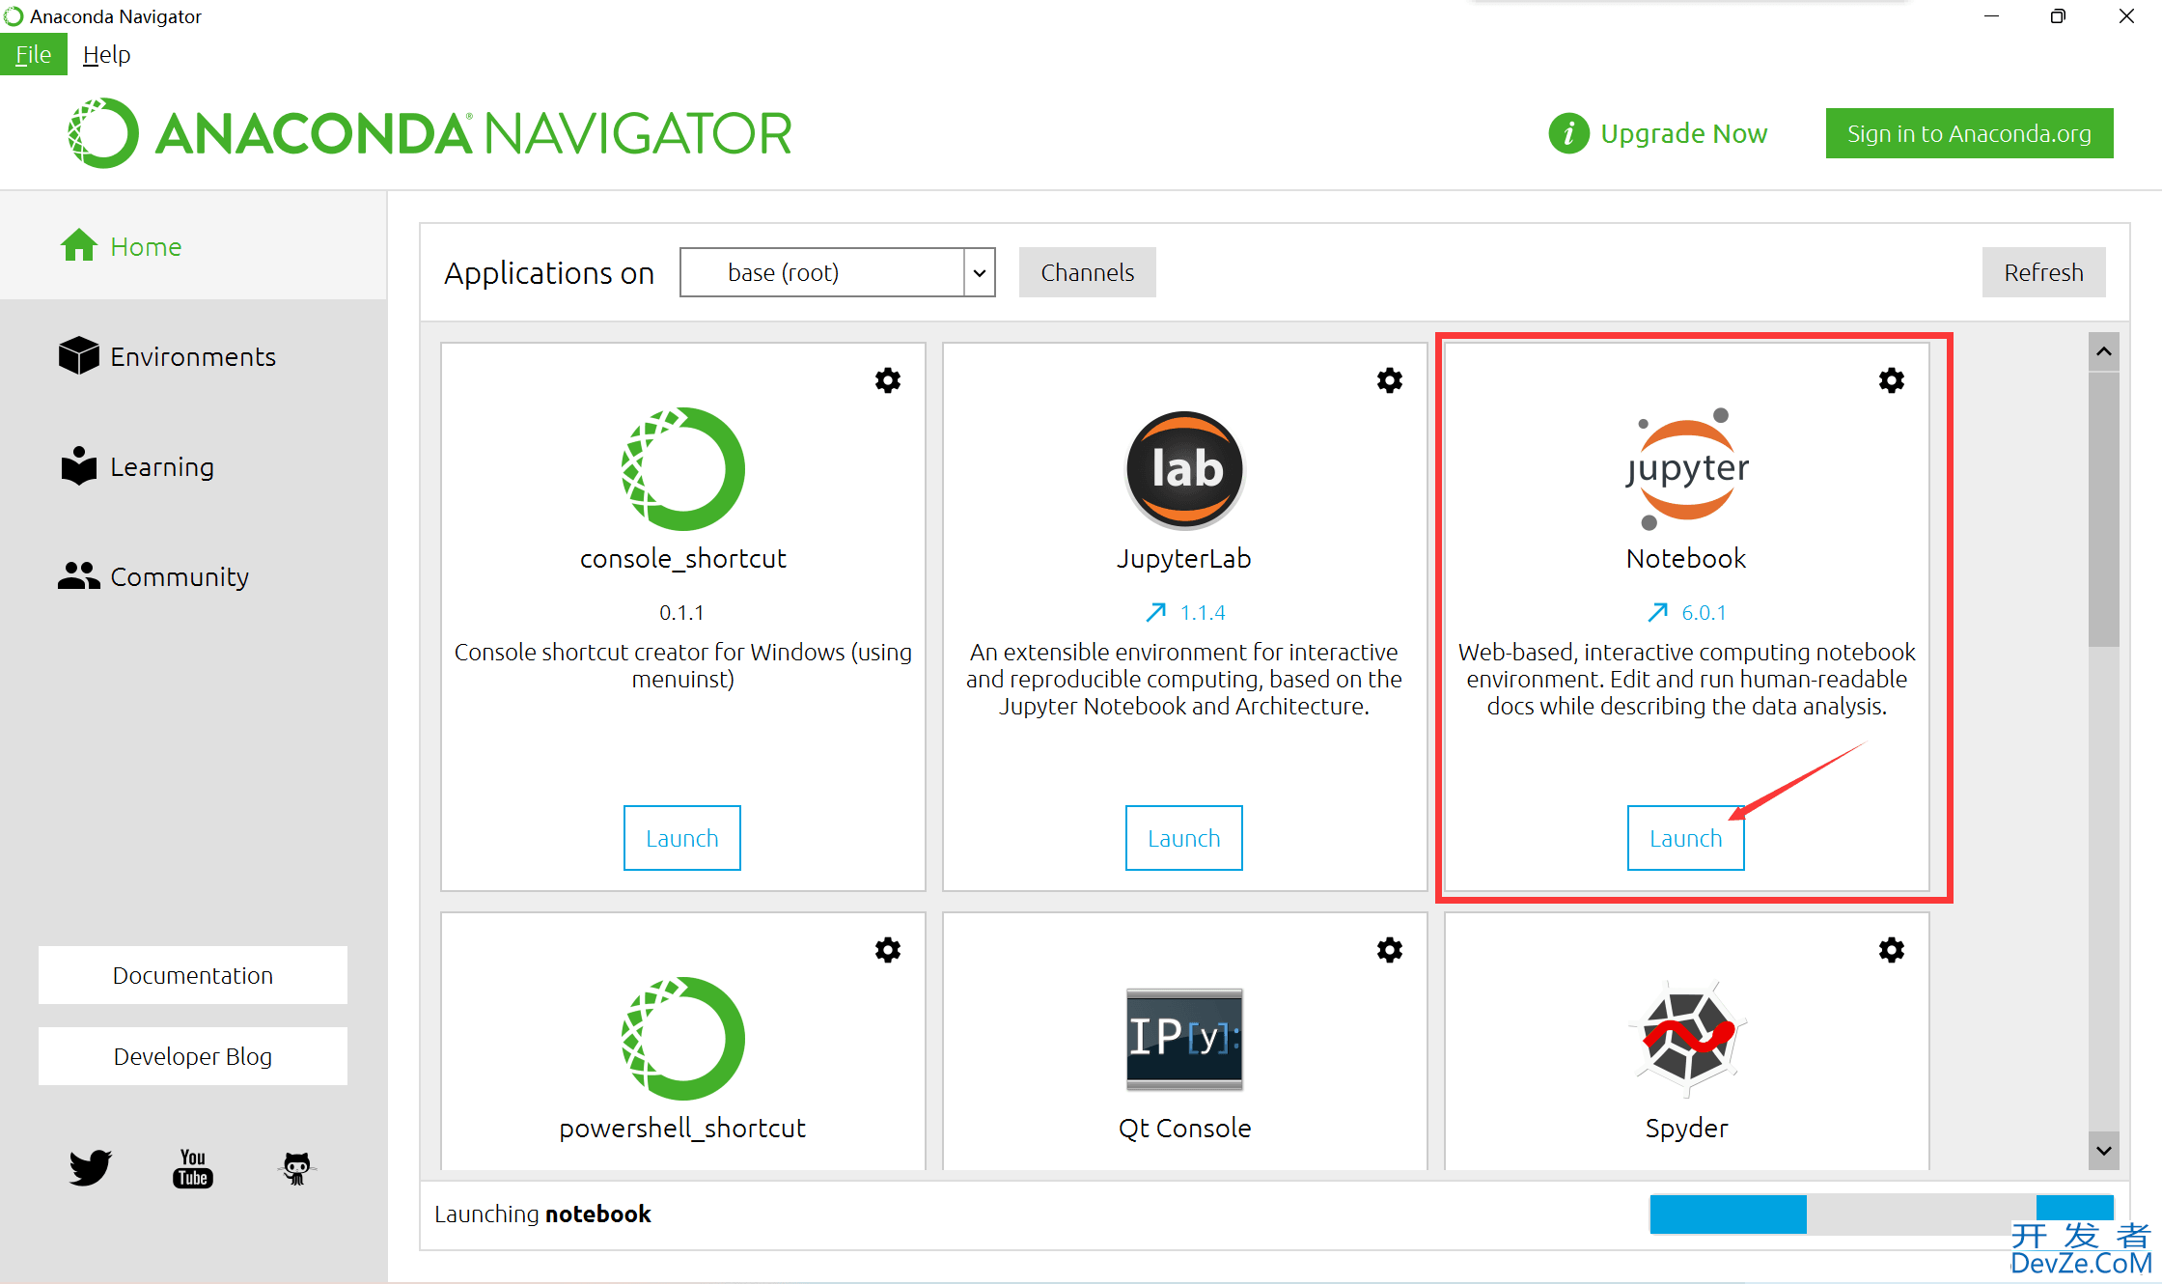This screenshot has height=1284, width=2162.
Task: Click the Anaconda Navigator logo
Action: pos(430,133)
